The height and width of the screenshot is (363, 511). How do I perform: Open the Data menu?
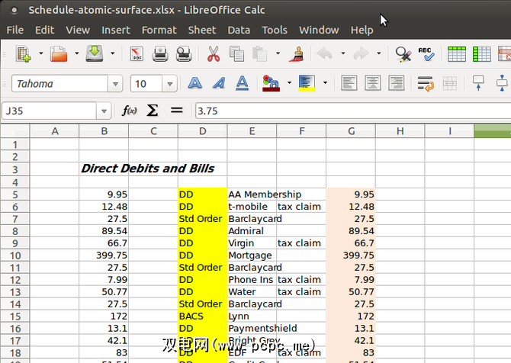point(238,30)
